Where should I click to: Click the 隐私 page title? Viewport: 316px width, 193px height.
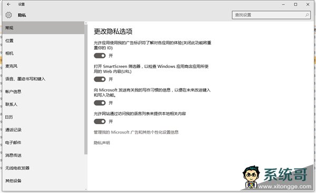pos(22,15)
